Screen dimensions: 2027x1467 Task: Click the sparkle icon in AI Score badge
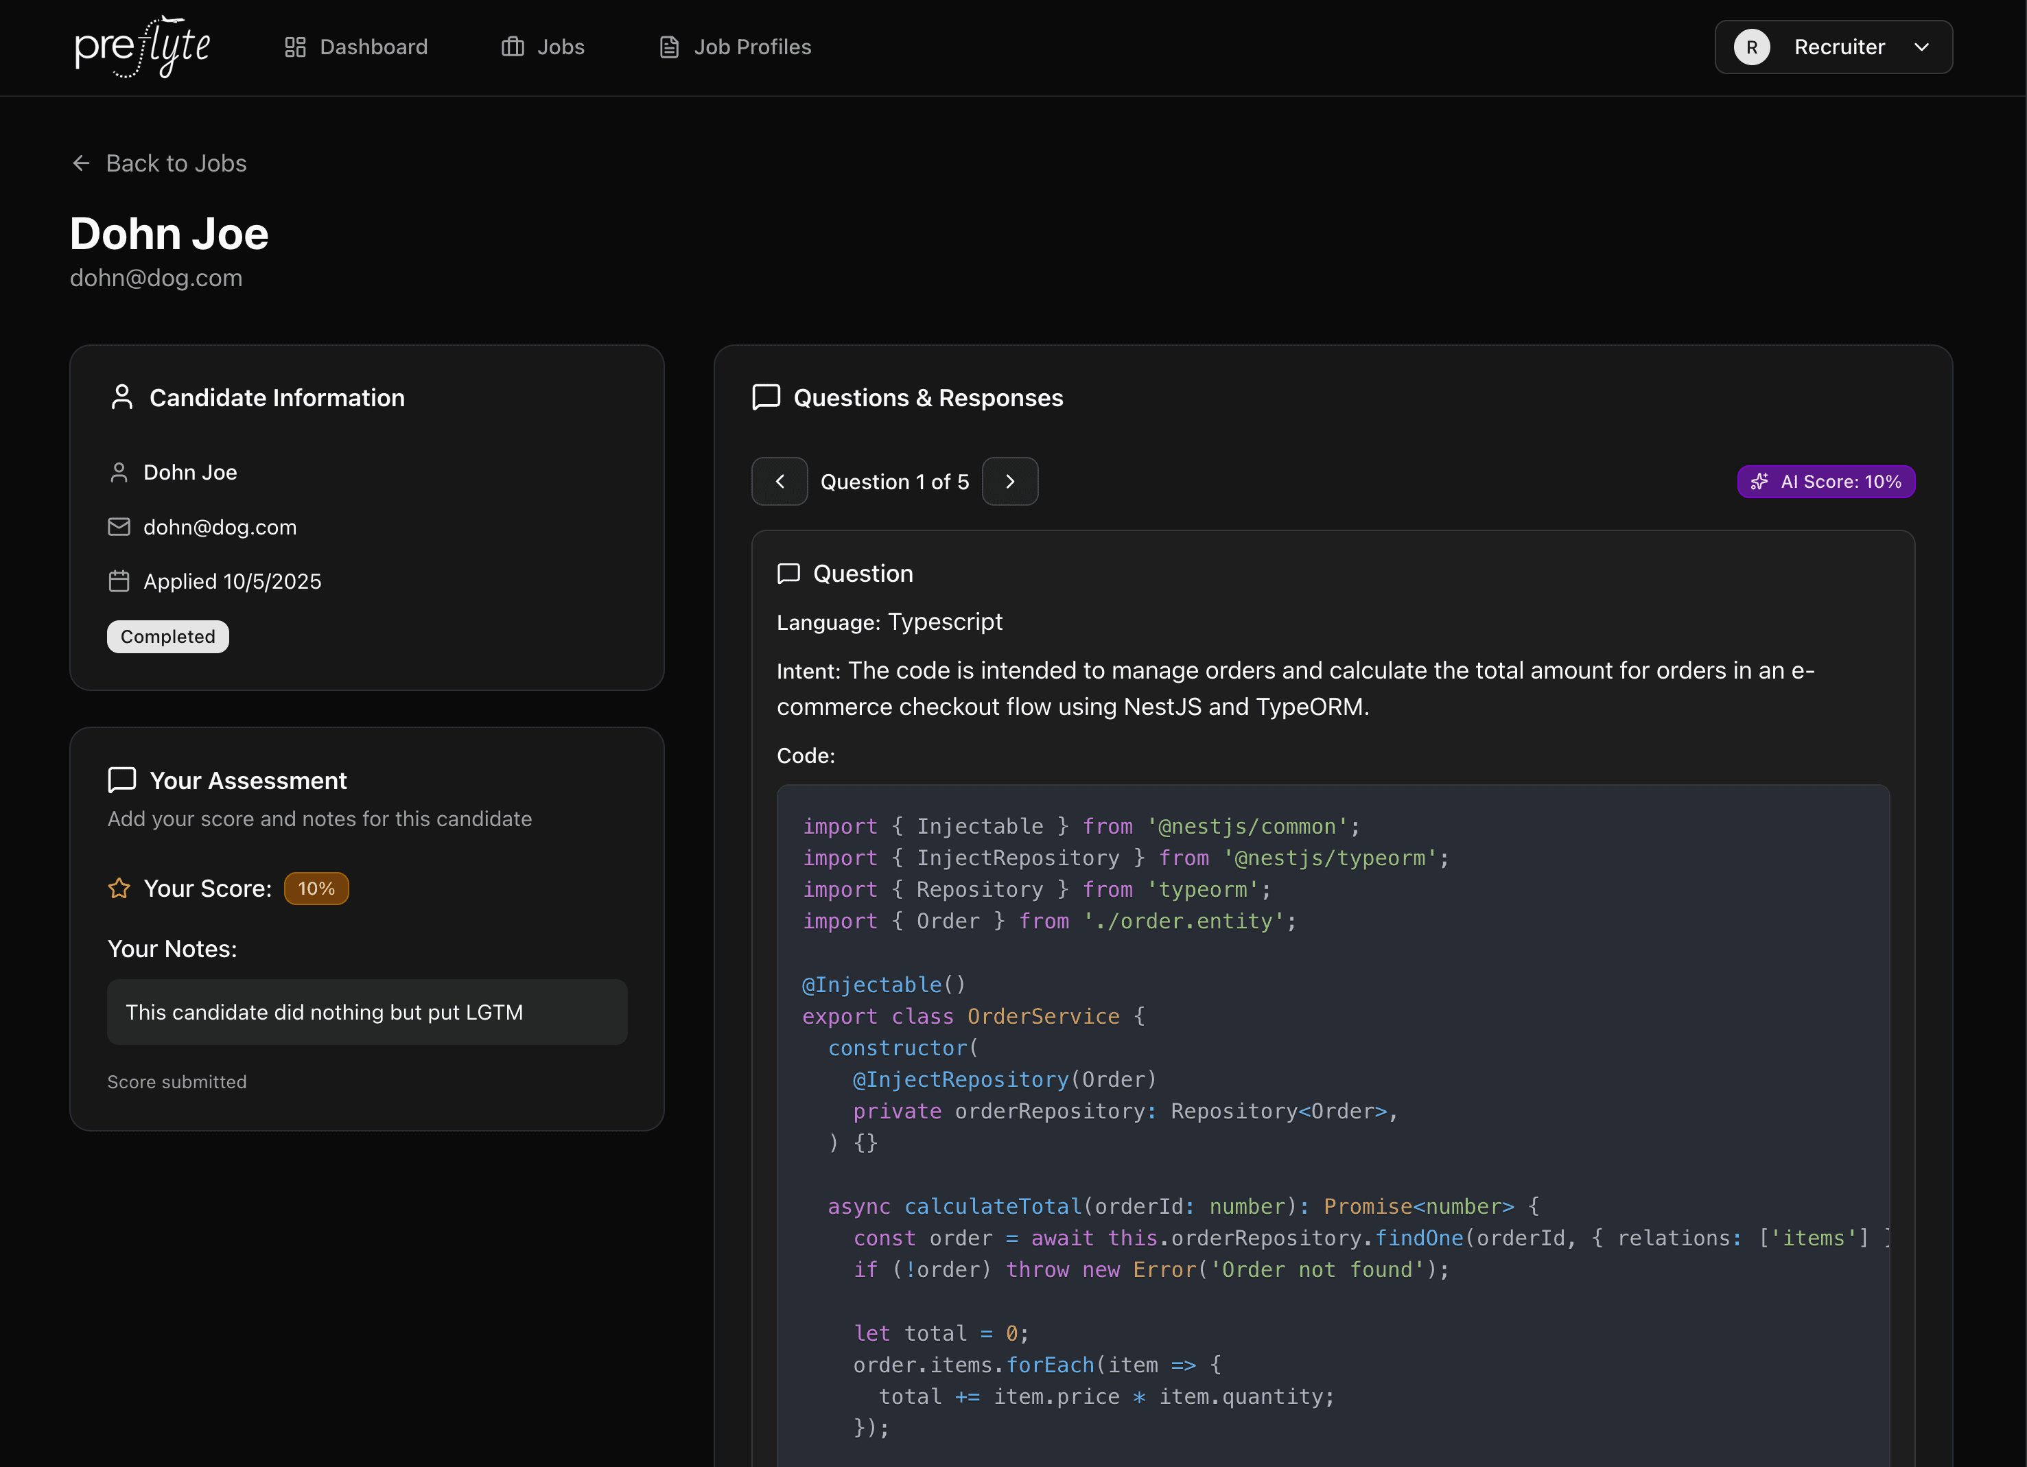coord(1759,482)
